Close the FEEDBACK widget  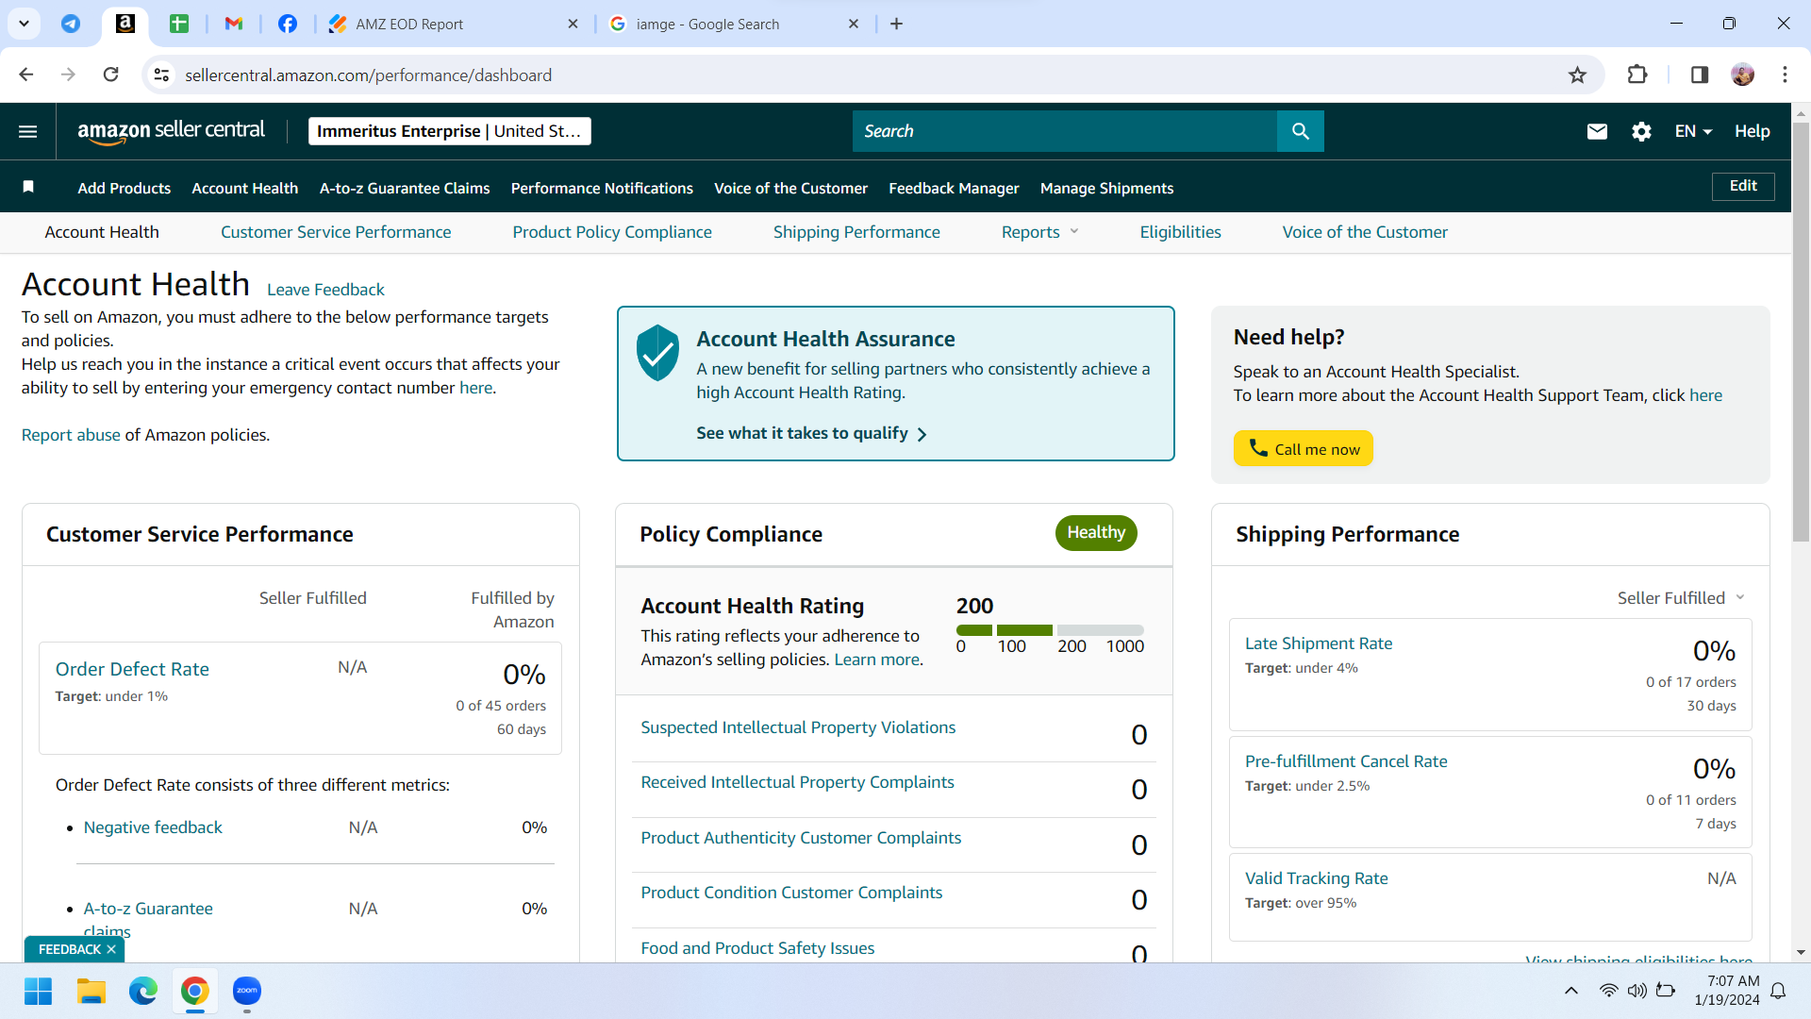111,949
